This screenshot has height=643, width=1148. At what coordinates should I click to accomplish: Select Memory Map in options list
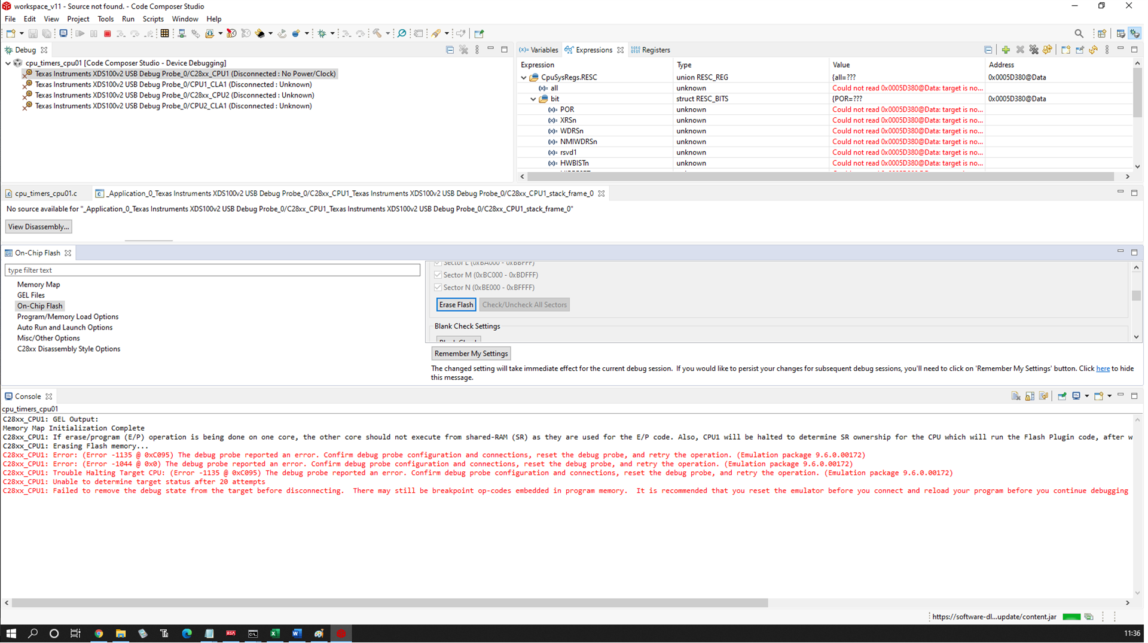coord(38,284)
